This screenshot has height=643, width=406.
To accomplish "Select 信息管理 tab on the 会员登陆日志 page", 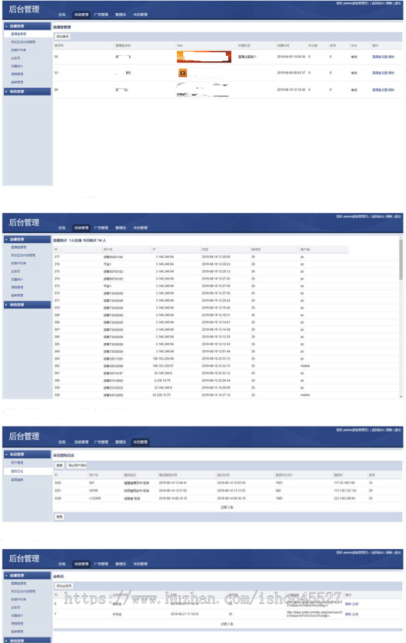I will pyautogui.click(x=82, y=442).
